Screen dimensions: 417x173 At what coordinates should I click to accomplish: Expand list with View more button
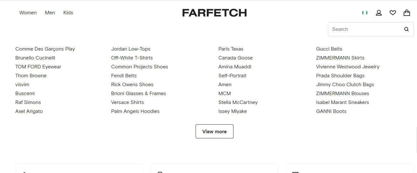click(x=214, y=131)
